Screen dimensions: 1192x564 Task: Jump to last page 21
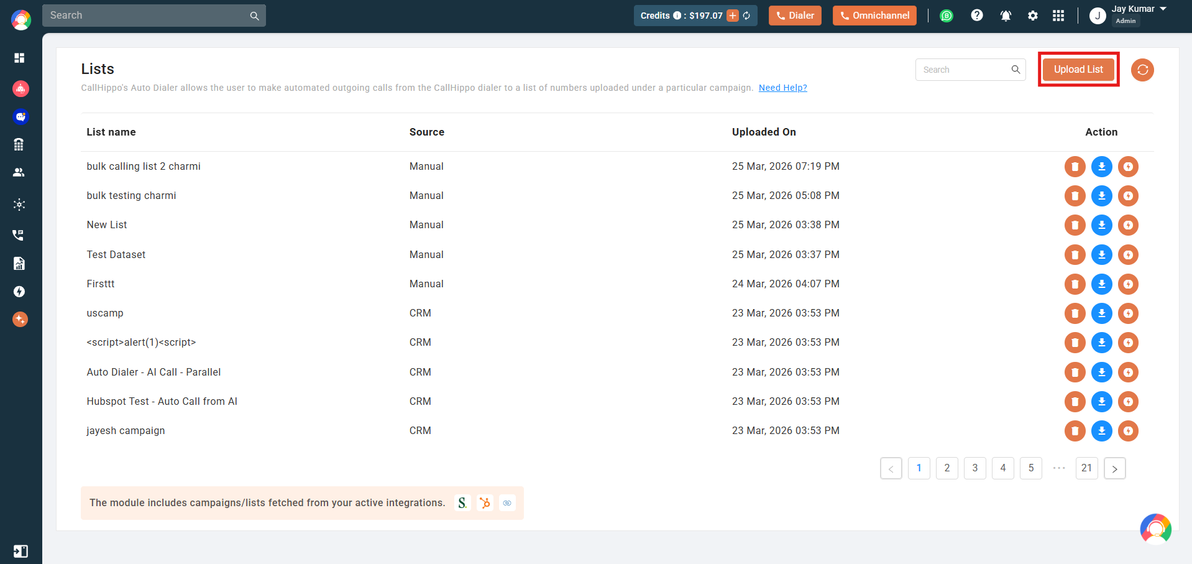pos(1087,468)
